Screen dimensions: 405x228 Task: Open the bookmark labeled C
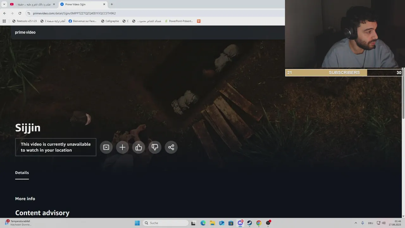[126, 21]
